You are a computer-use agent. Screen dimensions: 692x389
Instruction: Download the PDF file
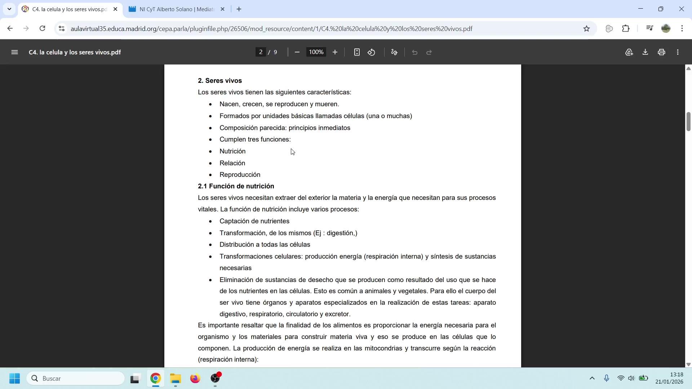tap(645, 52)
